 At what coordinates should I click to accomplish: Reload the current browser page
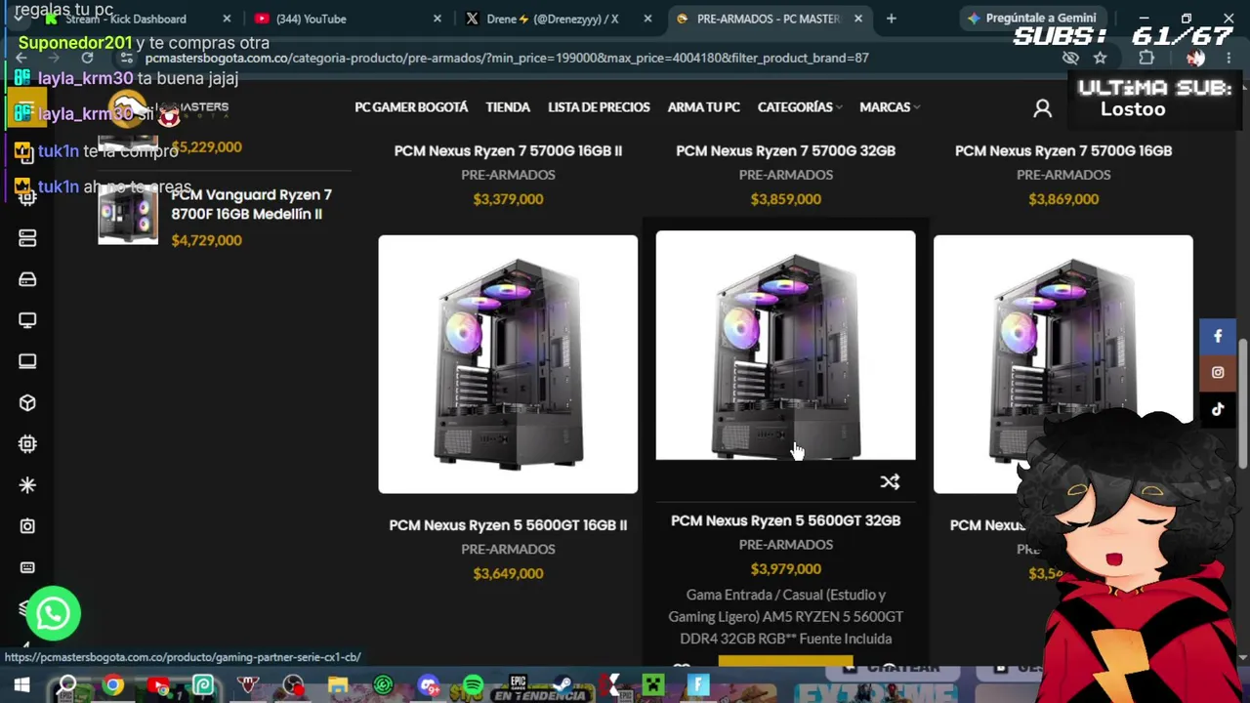click(87, 58)
